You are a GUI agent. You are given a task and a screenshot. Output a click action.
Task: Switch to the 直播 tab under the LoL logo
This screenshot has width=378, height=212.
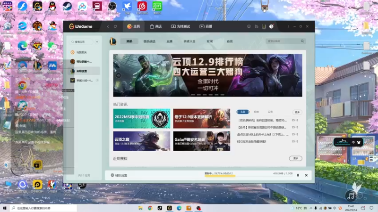(170, 41)
